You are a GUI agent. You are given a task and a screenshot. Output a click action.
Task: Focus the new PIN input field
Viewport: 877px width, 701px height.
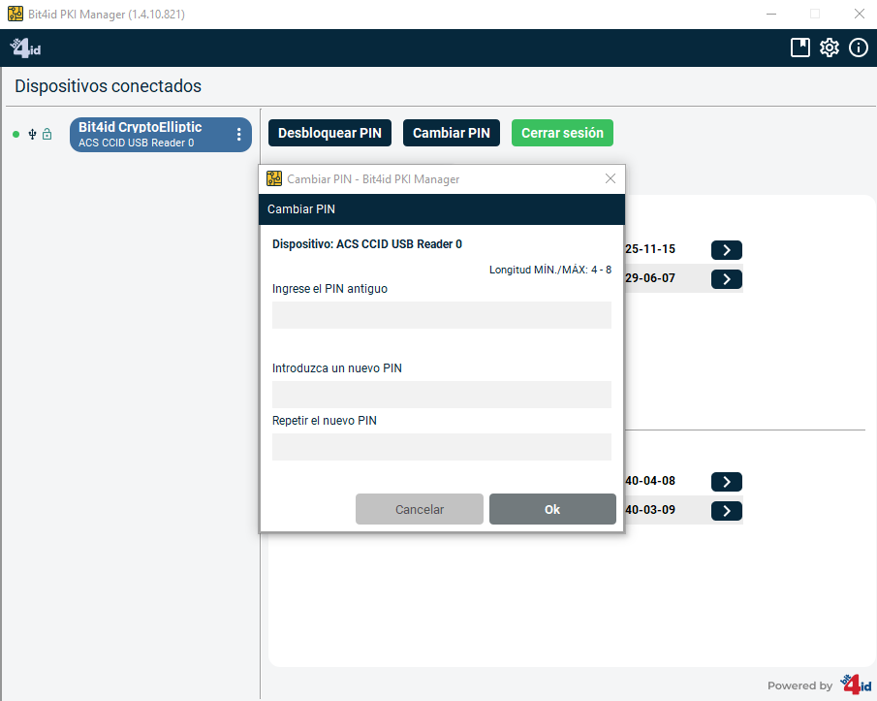(x=442, y=395)
